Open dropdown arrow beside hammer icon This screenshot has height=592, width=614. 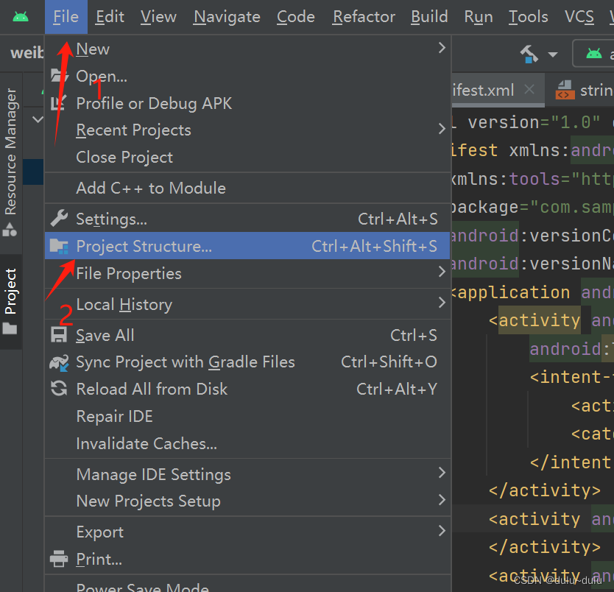pos(553,54)
